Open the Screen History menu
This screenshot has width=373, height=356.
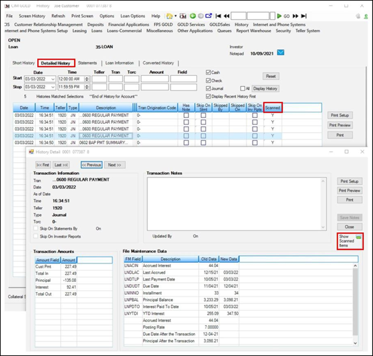[32, 16]
